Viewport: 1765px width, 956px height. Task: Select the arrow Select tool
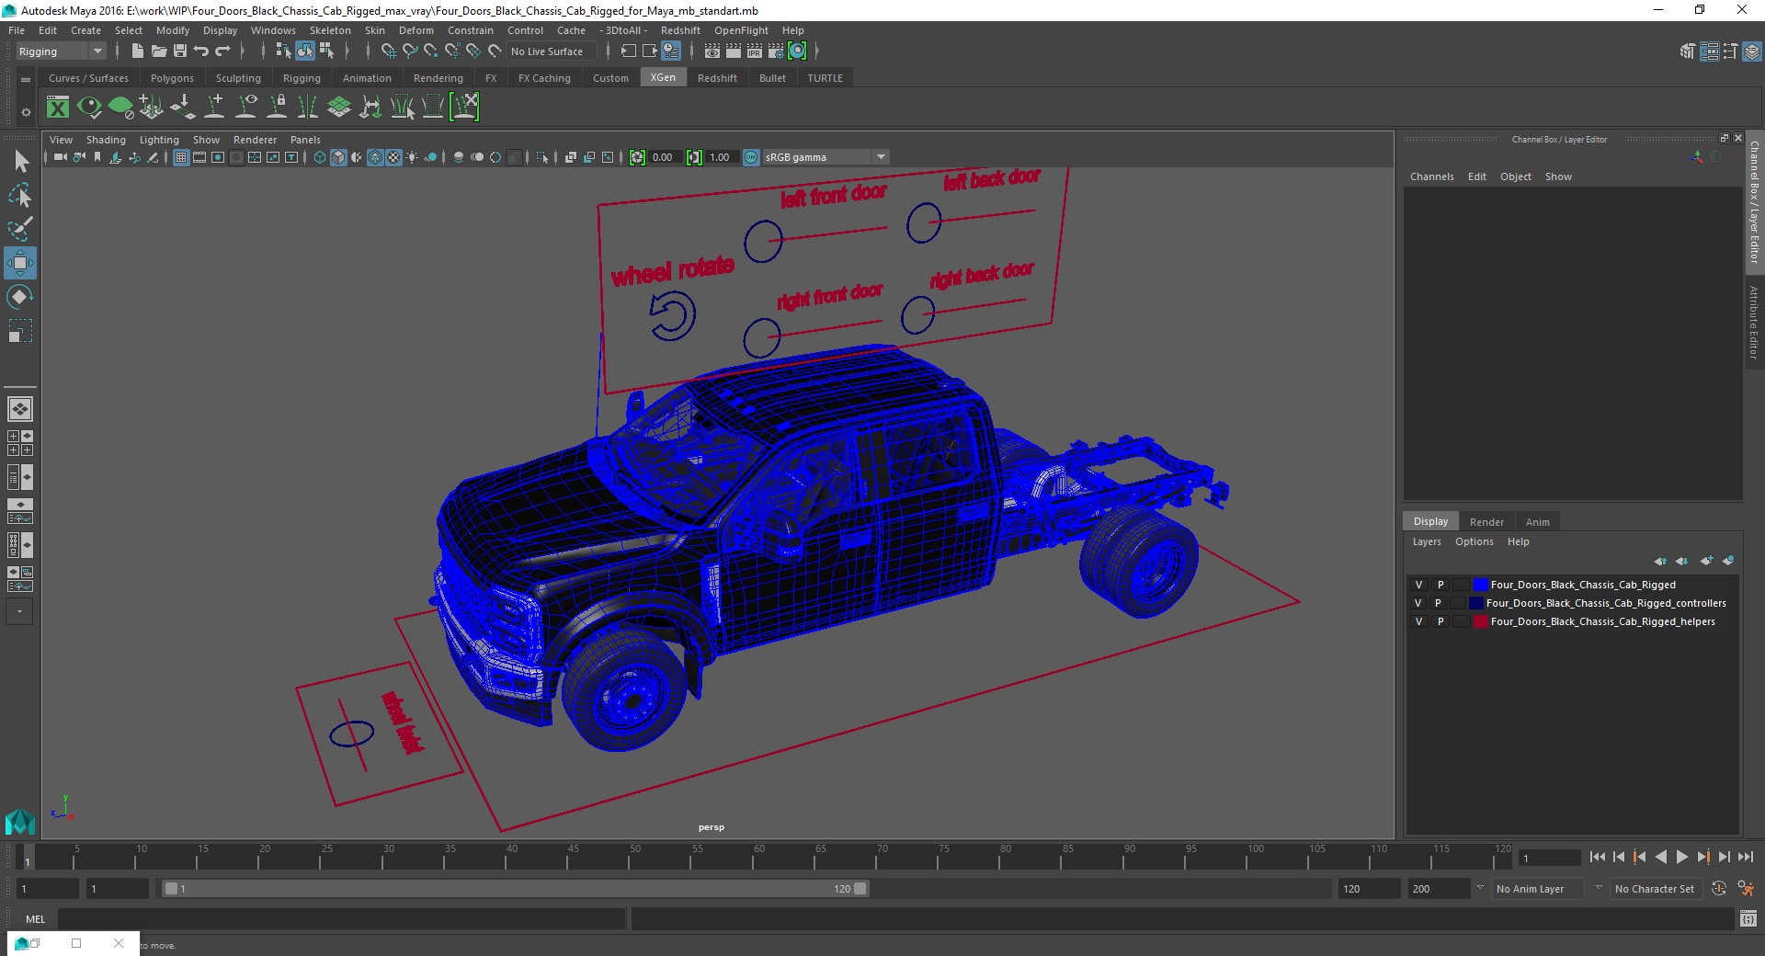[x=20, y=162]
